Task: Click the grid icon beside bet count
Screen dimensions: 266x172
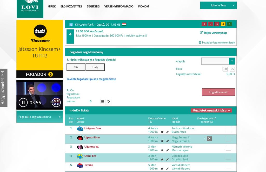Action: (x=103, y=102)
